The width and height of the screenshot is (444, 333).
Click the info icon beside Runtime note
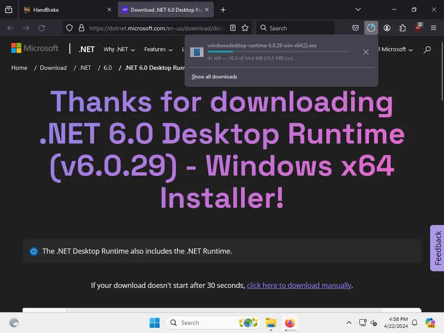pos(34,251)
